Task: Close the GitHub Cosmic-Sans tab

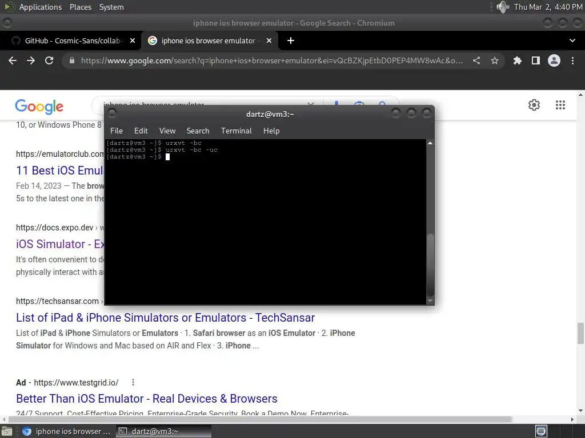Action: pyautogui.click(x=133, y=40)
